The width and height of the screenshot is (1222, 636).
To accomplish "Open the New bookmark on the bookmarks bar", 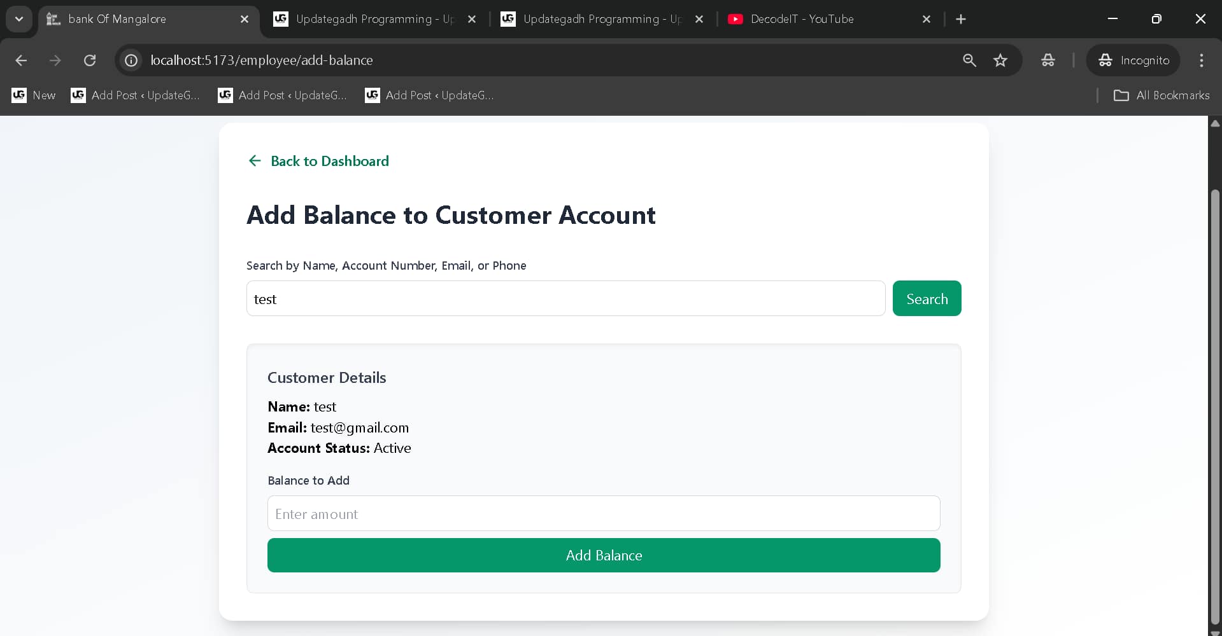I will (x=33, y=95).
